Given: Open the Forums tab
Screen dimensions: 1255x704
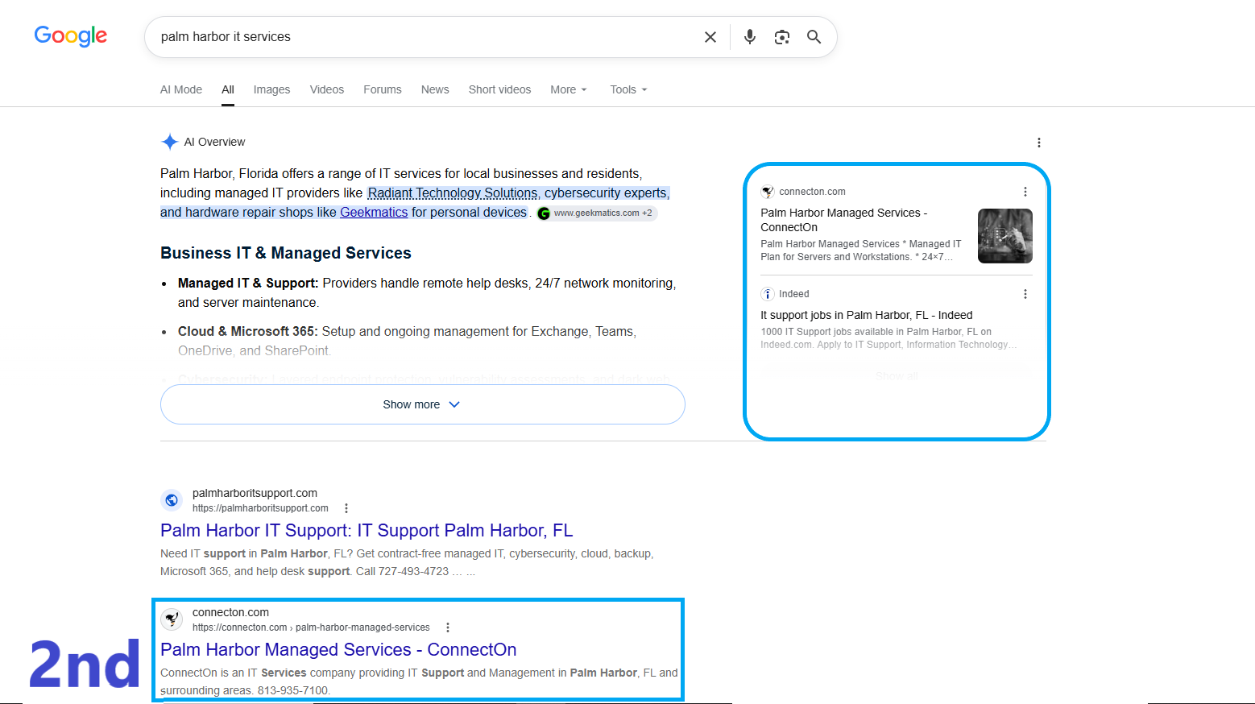Looking at the screenshot, I should tap(383, 89).
